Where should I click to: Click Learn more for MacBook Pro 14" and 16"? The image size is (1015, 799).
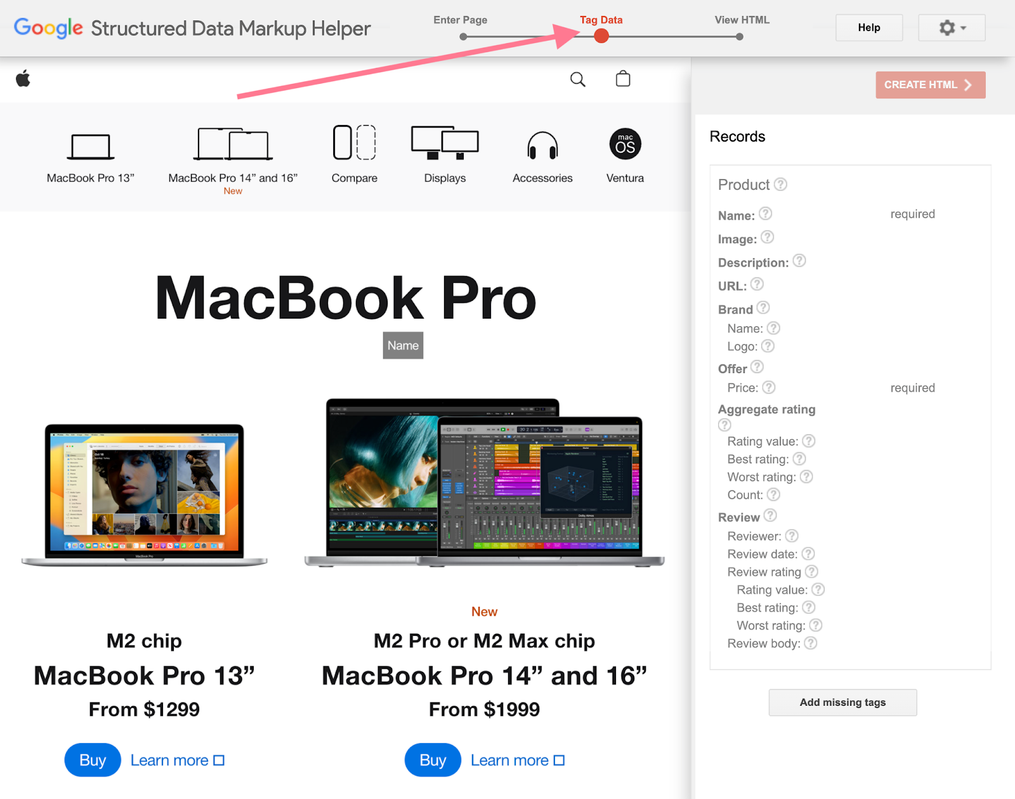(x=518, y=760)
